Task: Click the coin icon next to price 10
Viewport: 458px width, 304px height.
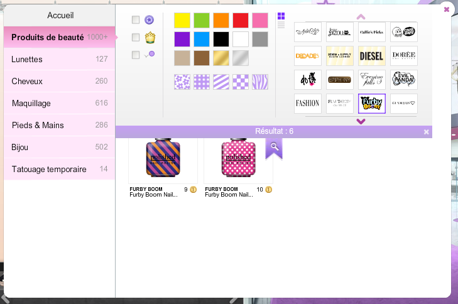Action: [268, 190]
